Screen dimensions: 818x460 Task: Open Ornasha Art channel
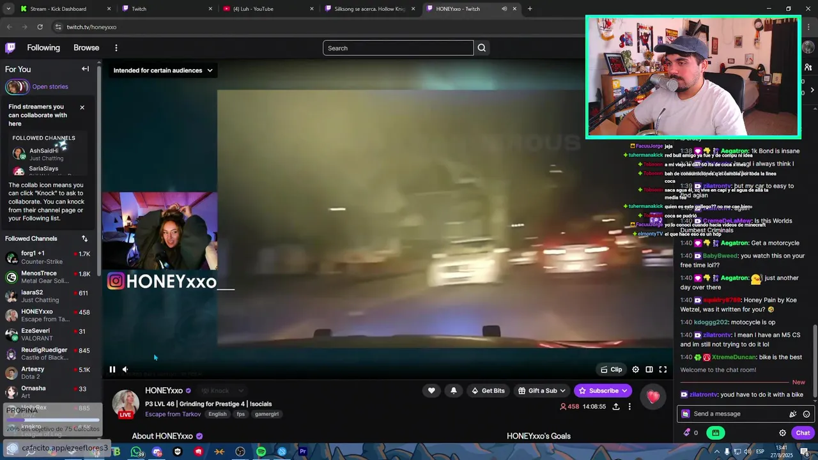pos(49,392)
